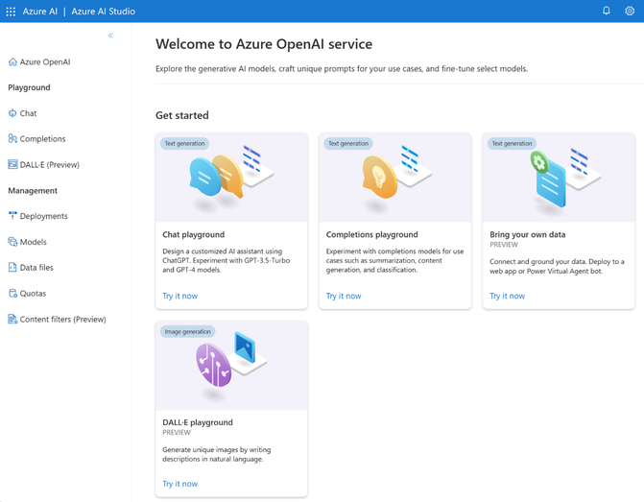Click Try it now under Bring your own data

coord(507,296)
